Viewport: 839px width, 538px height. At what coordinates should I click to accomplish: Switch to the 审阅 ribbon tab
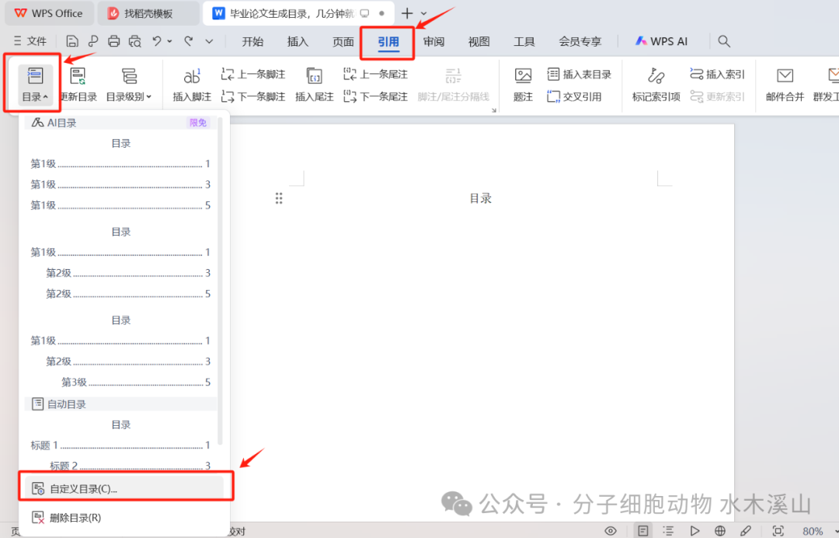(433, 41)
